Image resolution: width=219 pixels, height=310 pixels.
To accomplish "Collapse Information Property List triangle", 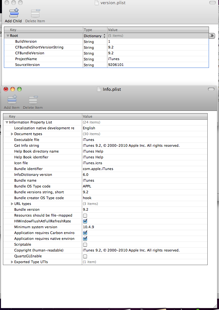I will (x=7, y=123).
